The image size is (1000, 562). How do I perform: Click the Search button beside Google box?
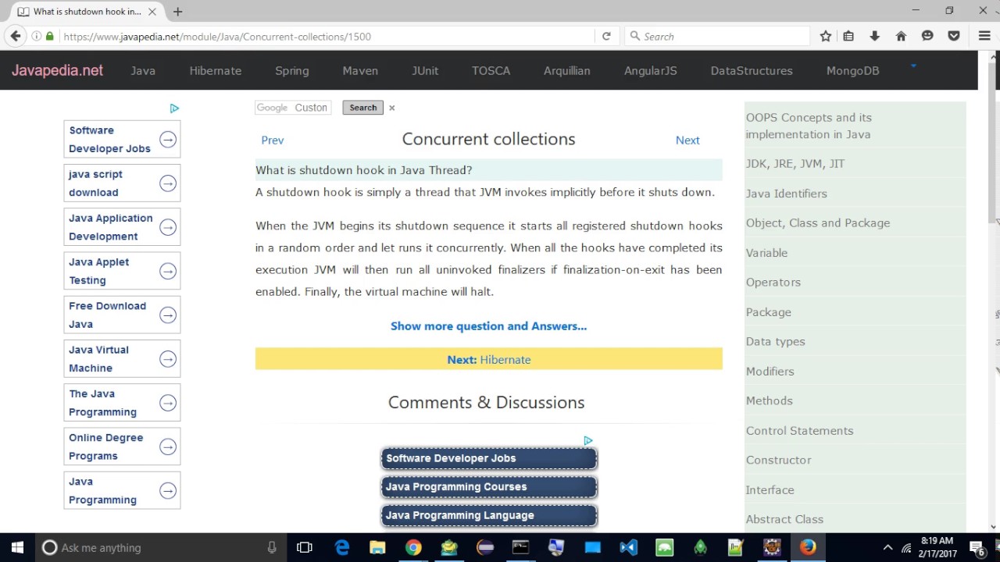pos(363,108)
